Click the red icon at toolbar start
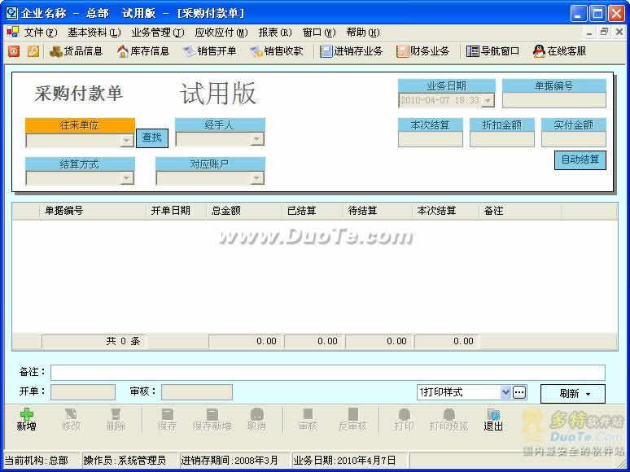This screenshot has height=472, width=630. click(x=14, y=51)
